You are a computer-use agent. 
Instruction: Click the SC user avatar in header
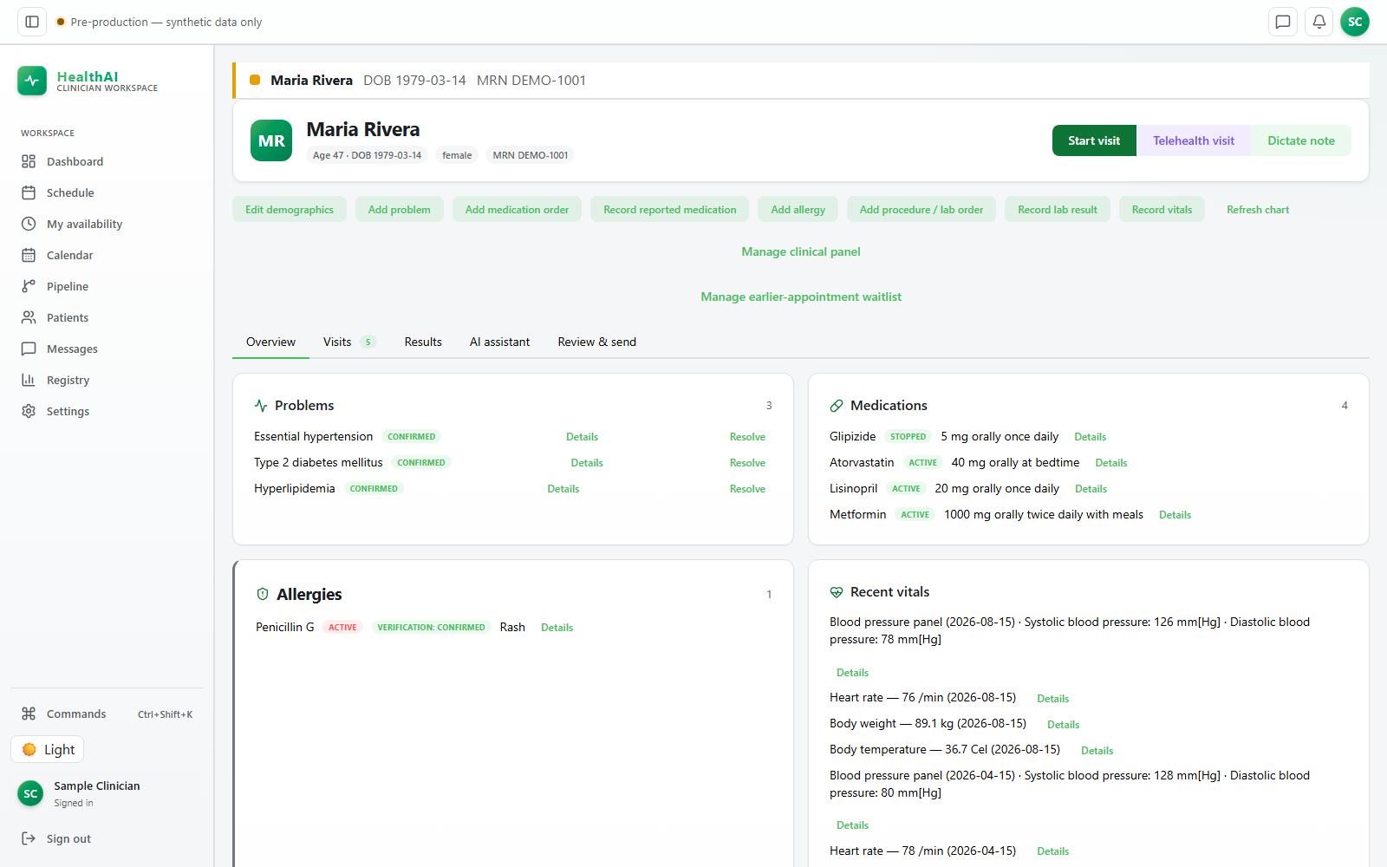(1355, 22)
